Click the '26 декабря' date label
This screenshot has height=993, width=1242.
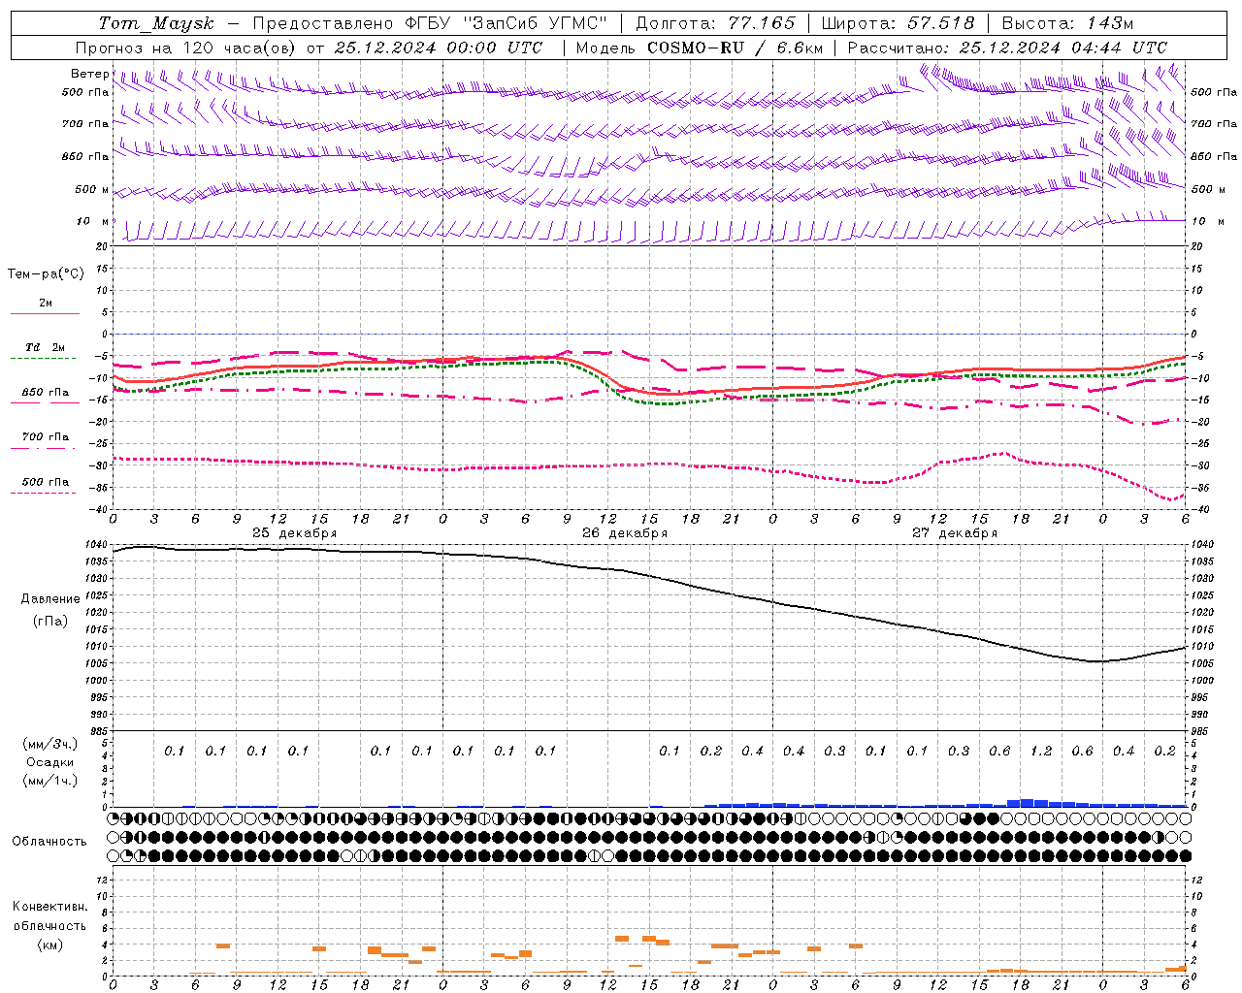624,533
